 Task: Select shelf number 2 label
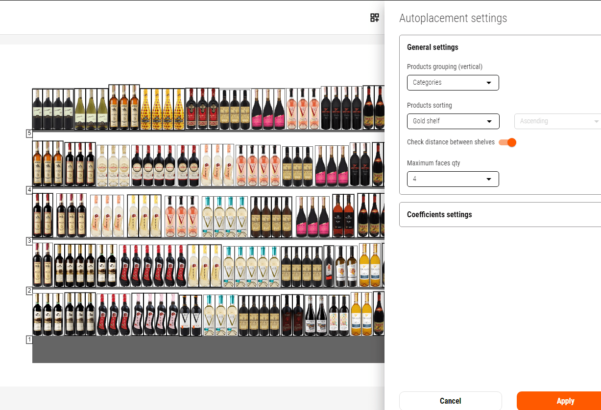click(29, 291)
